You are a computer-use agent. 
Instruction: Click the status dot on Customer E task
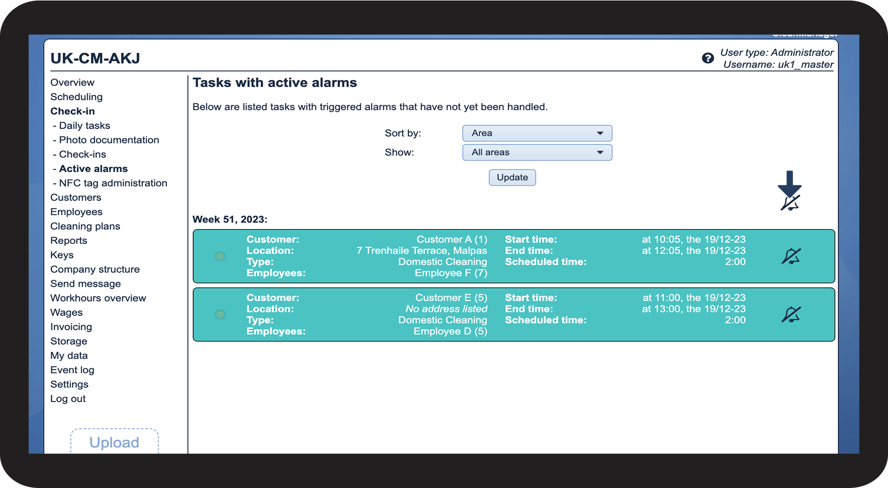pyautogui.click(x=220, y=315)
